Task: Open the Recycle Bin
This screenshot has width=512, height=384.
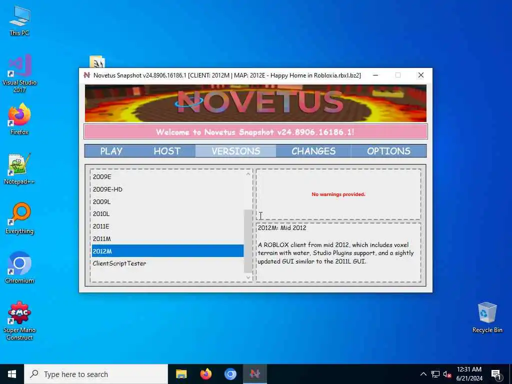Action: [487, 317]
